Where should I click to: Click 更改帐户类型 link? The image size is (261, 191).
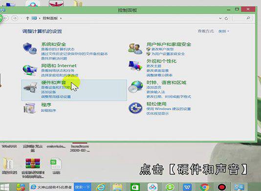(x=162, y=49)
